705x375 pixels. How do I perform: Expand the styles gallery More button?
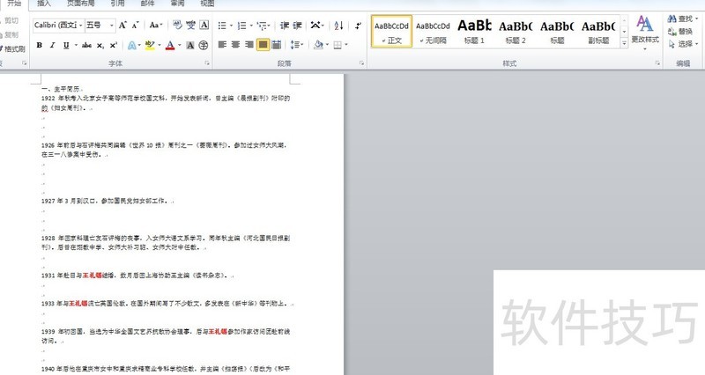pyautogui.click(x=624, y=42)
